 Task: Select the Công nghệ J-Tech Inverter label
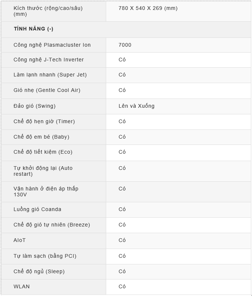48,60
